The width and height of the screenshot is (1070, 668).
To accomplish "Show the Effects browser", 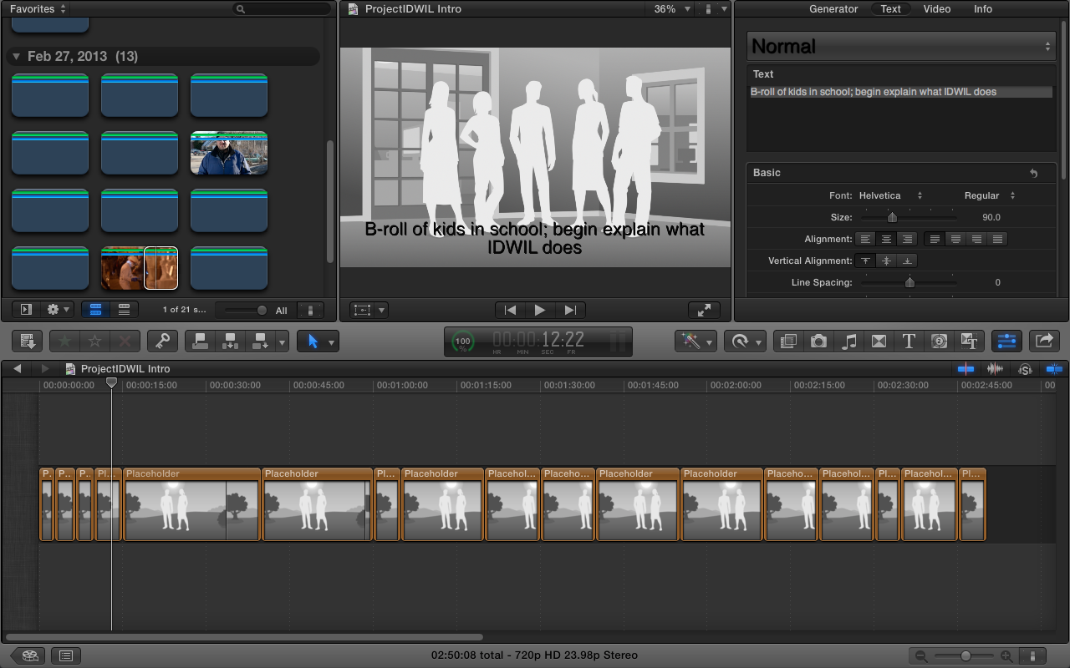I will [x=787, y=341].
